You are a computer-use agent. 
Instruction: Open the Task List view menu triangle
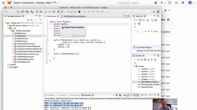[x=135, y=27]
